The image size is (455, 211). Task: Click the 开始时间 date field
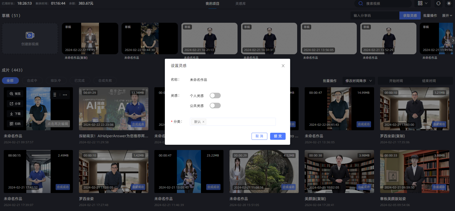click(x=396, y=81)
